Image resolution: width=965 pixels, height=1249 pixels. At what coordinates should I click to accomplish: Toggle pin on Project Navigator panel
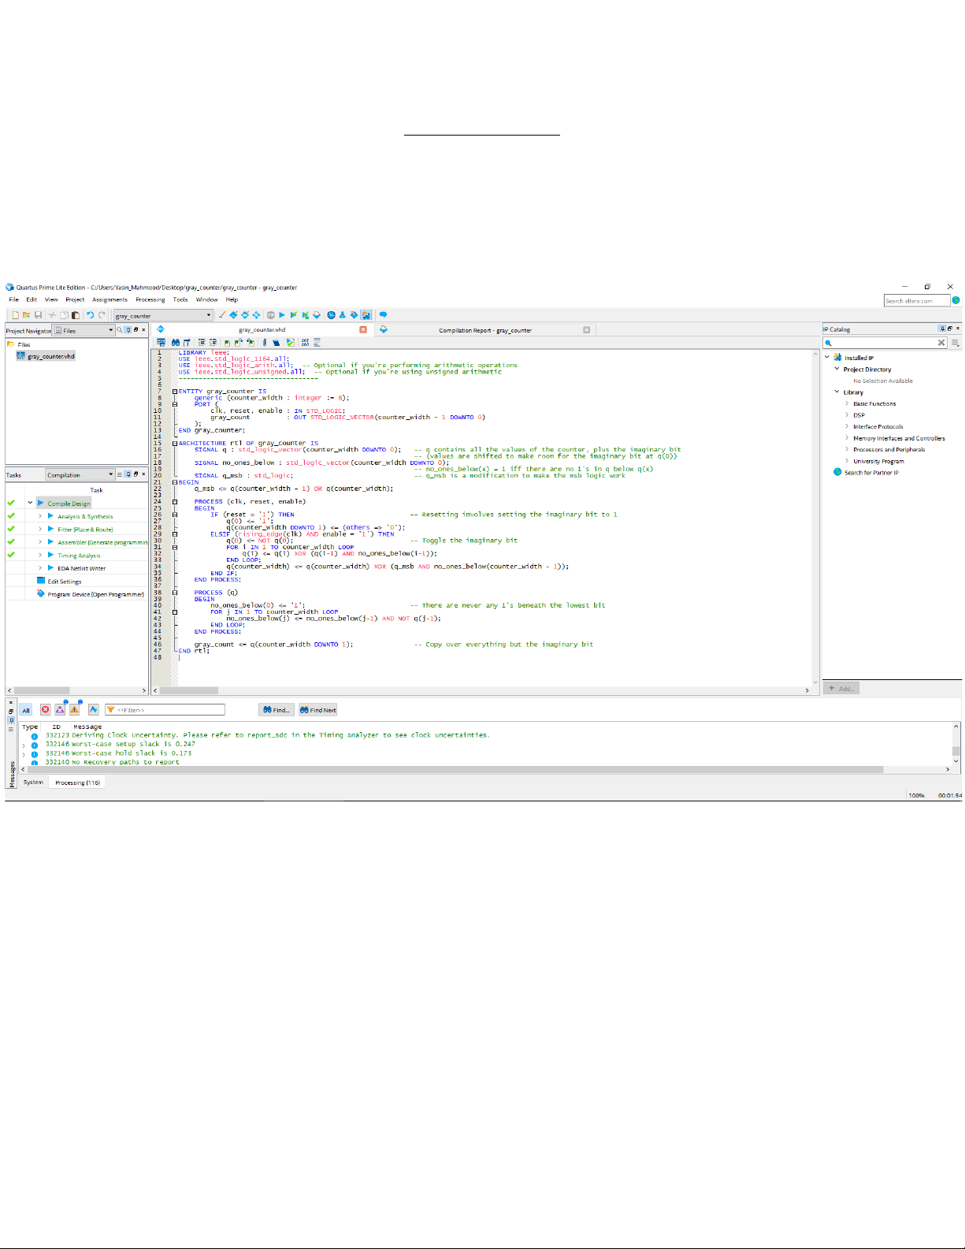128,330
